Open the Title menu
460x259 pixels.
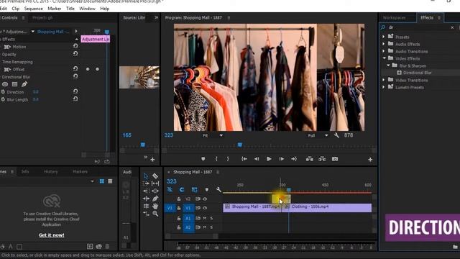pos(70,9)
